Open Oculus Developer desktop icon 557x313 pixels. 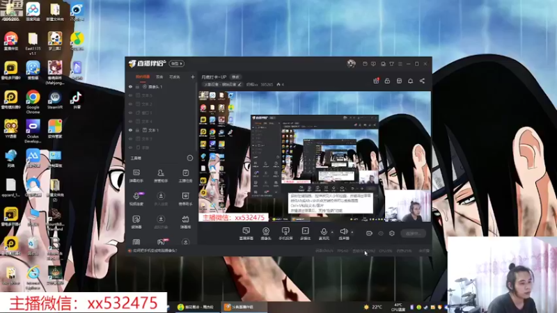pyautogui.click(x=33, y=131)
